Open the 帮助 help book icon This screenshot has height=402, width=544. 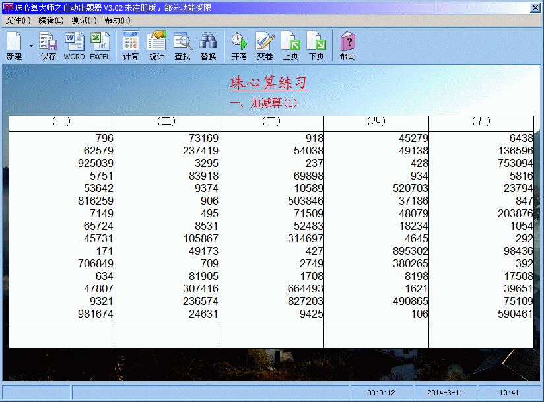click(347, 46)
